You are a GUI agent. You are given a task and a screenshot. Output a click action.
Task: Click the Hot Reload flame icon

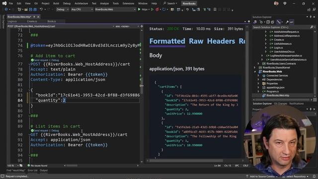(157, 9)
